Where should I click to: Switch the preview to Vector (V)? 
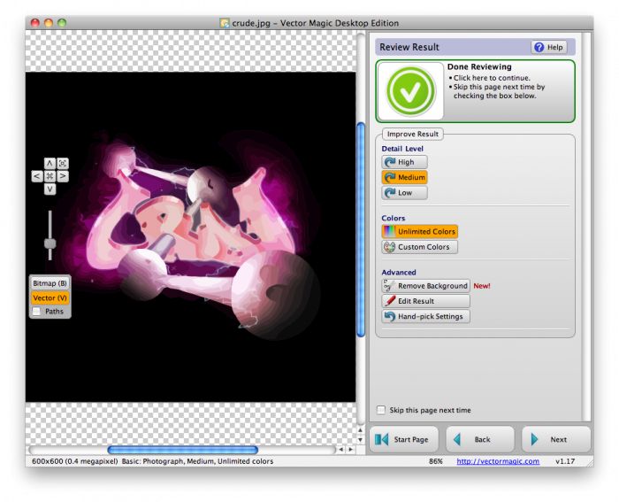(x=50, y=297)
